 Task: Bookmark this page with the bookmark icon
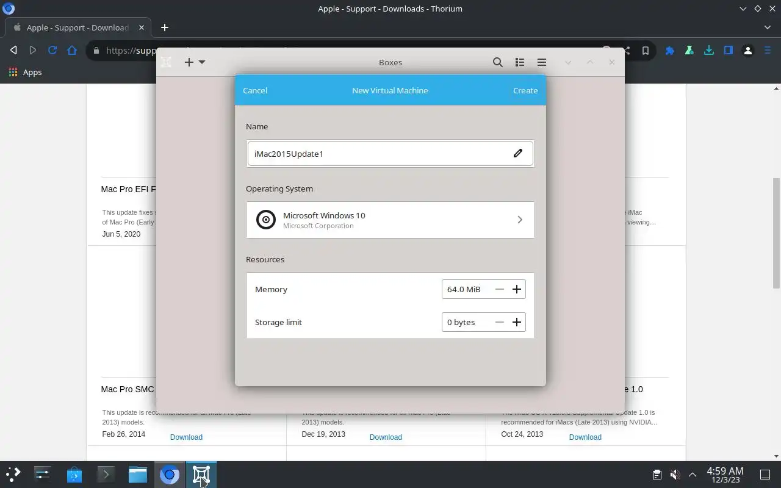tap(646, 51)
